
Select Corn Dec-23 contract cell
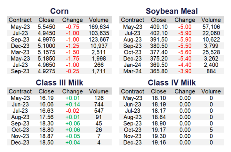(x=20, y=46)
